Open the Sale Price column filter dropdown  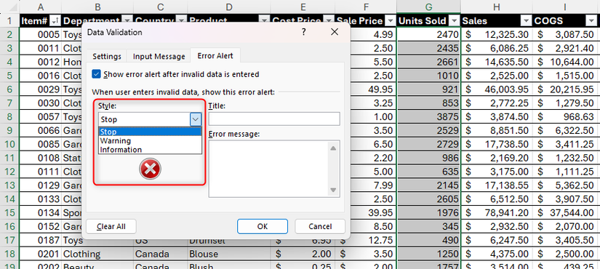(x=391, y=21)
